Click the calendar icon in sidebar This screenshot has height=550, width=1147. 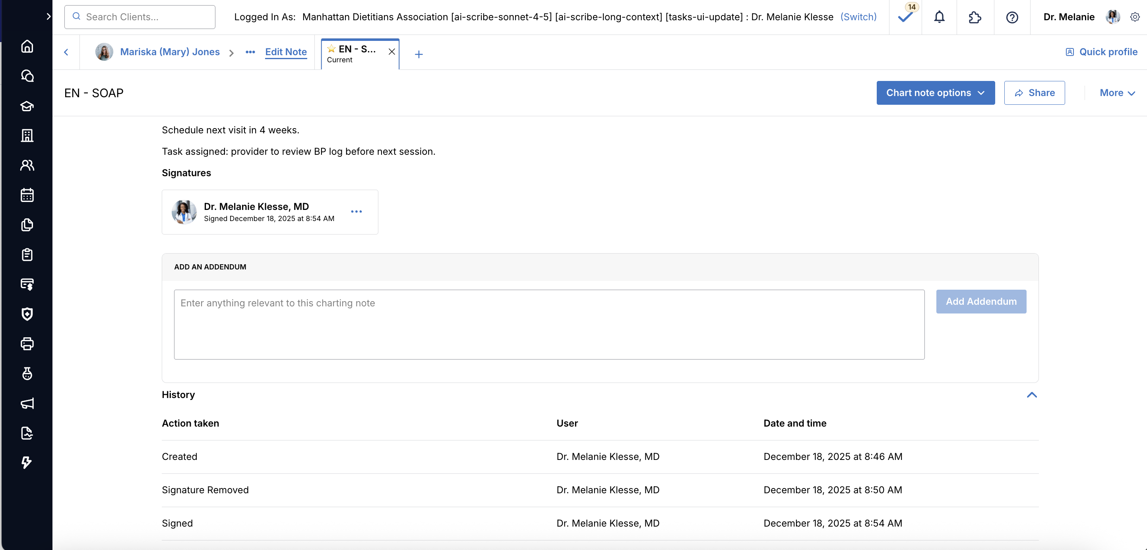(x=27, y=195)
